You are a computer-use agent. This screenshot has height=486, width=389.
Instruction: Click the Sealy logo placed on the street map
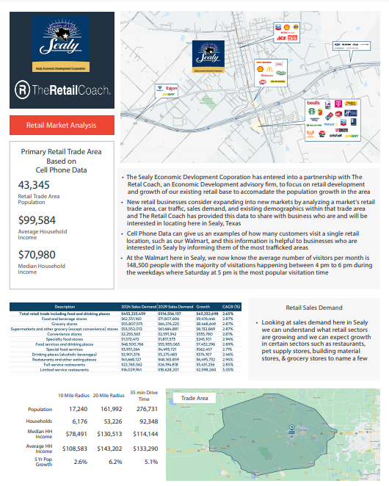pyautogui.click(x=208, y=57)
